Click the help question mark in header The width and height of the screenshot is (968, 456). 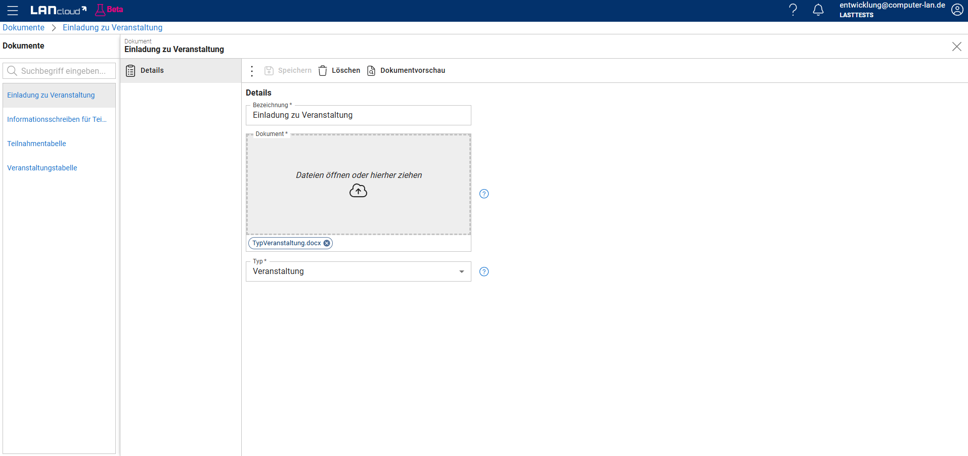tap(793, 10)
